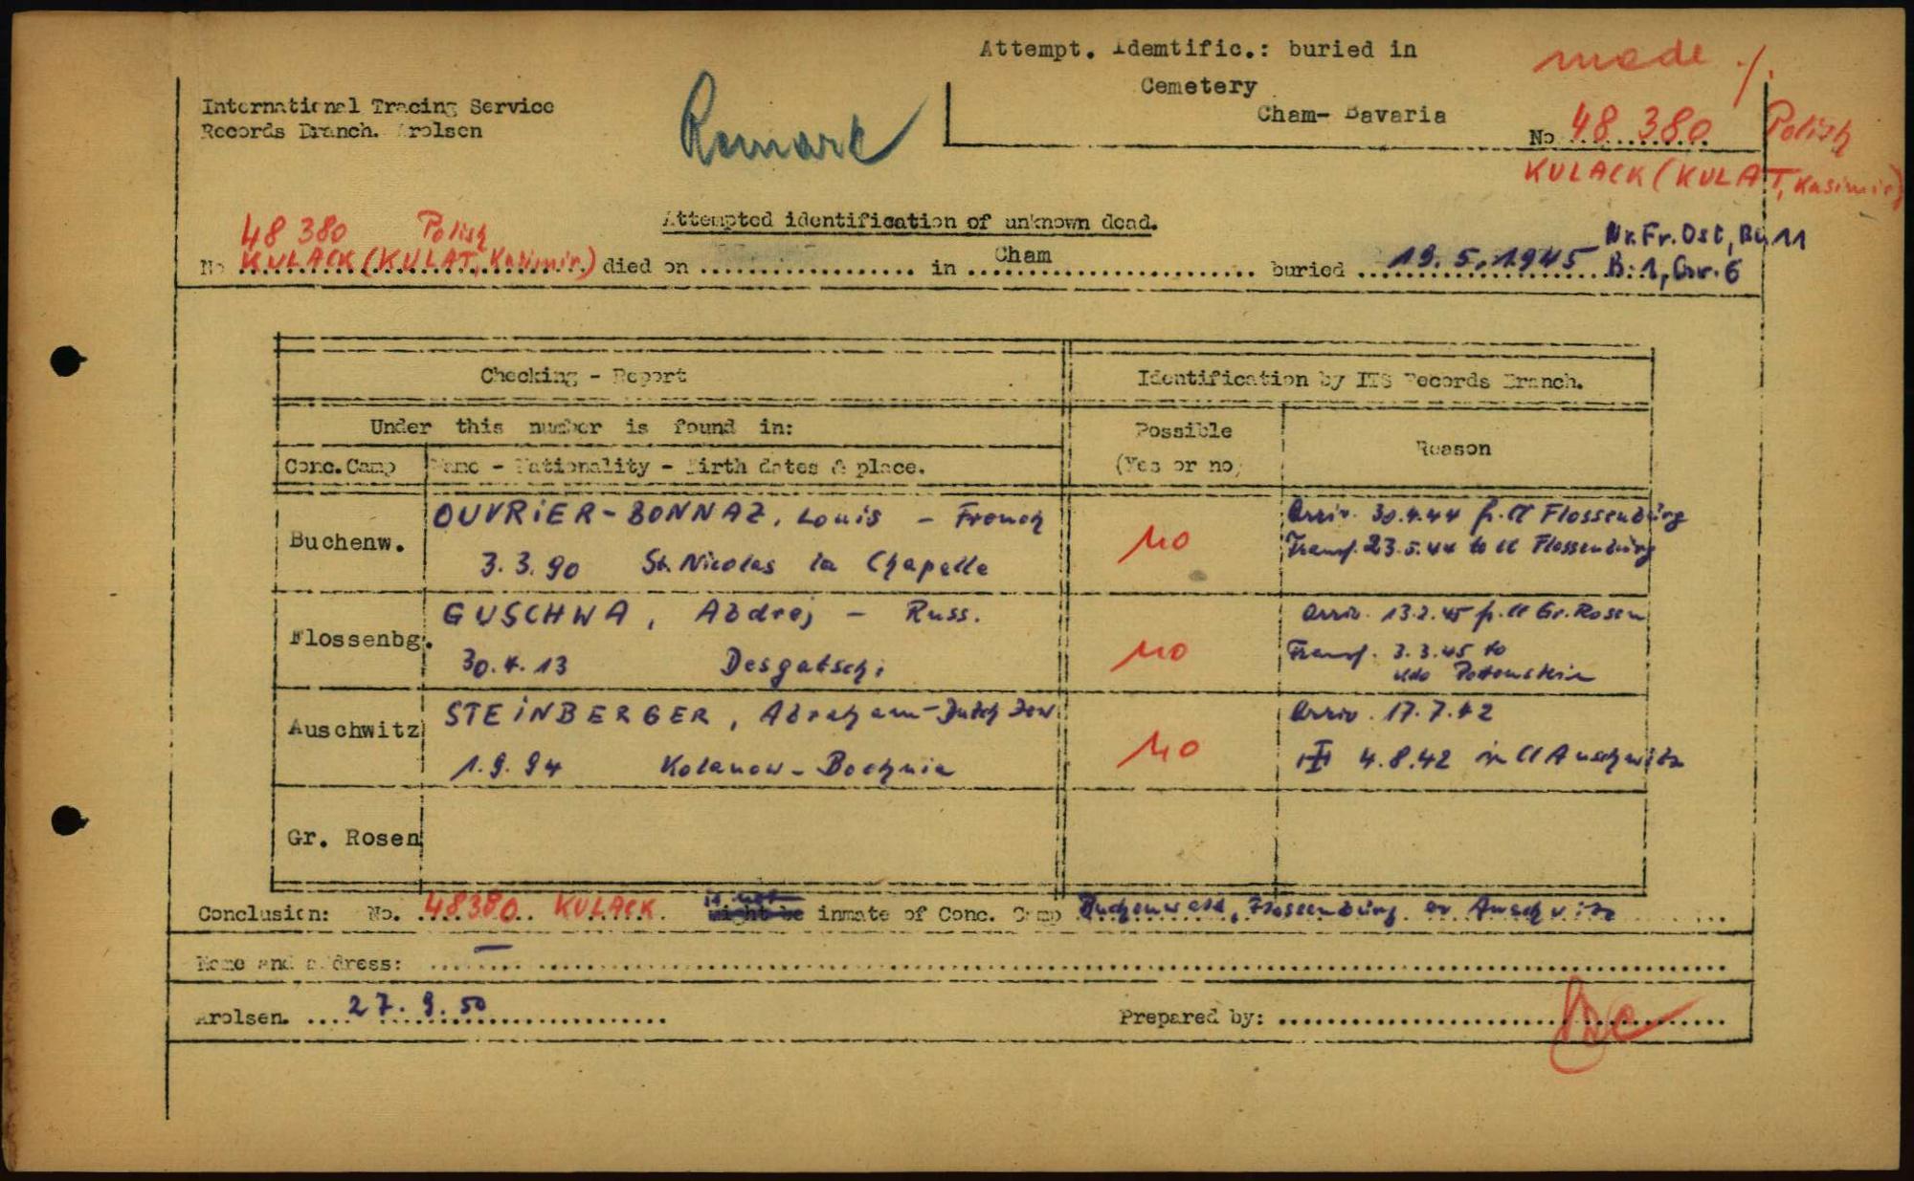This screenshot has height=1181, width=1914.
Task: Click the red 'no' in Buchenwald row
Action: 1155,543
